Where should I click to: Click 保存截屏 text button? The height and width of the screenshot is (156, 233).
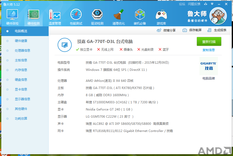tap(195, 30)
